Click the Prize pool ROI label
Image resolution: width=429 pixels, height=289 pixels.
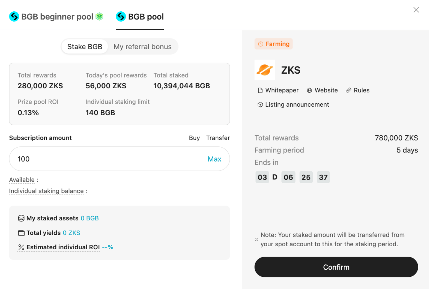pos(38,102)
